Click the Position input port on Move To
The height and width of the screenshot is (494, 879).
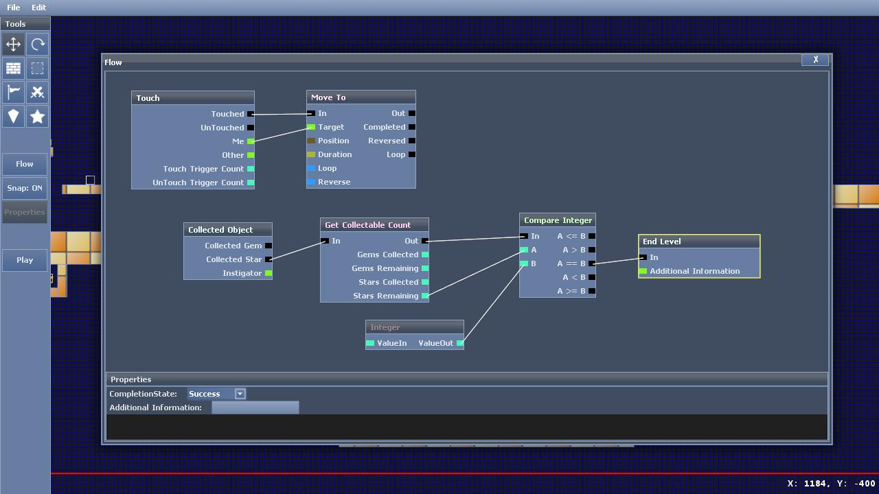311,141
